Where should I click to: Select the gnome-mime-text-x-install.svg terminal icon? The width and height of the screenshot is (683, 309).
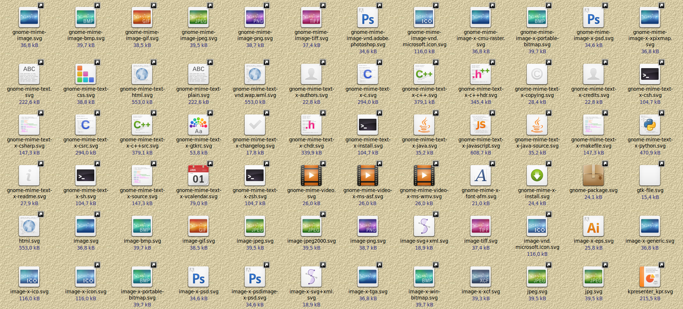[x=368, y=125]
